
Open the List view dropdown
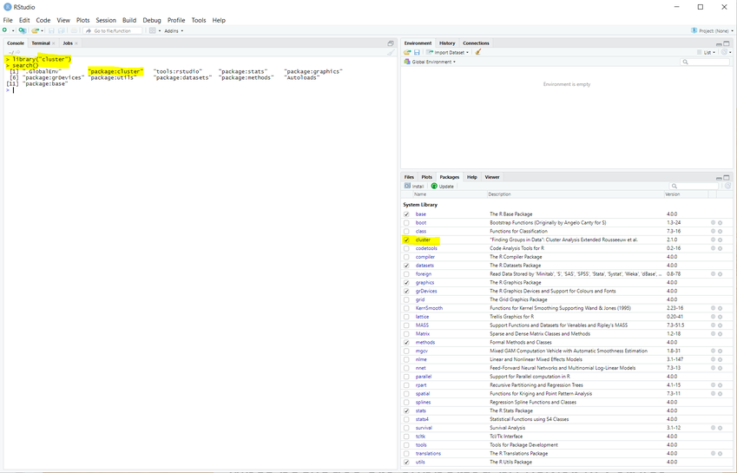coord(706,52)
